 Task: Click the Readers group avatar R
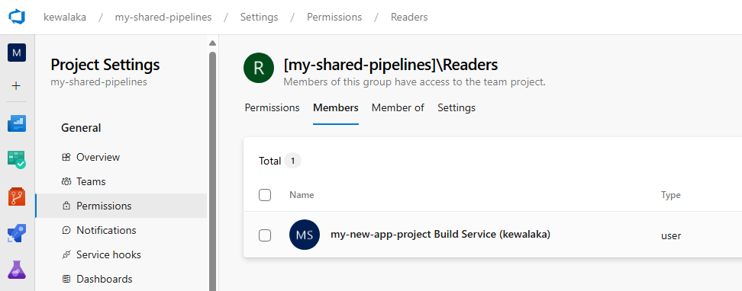pos(259,68)
